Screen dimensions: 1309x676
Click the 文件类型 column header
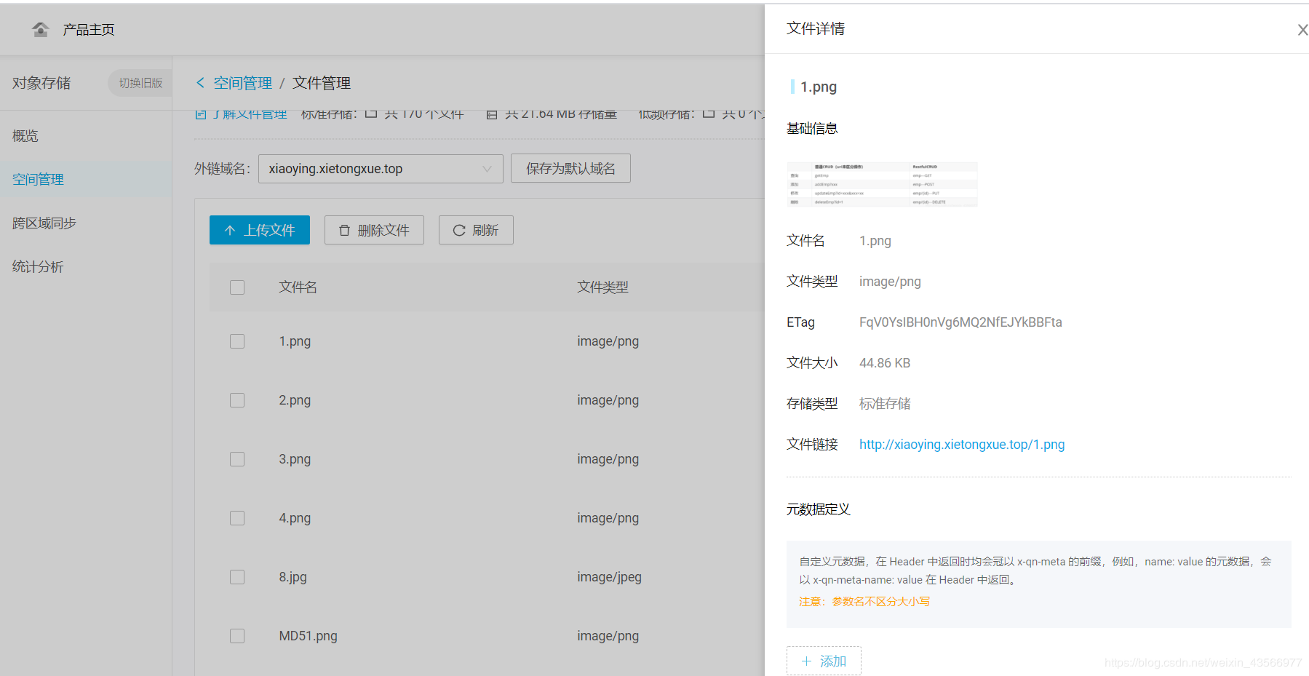point(602,287)
